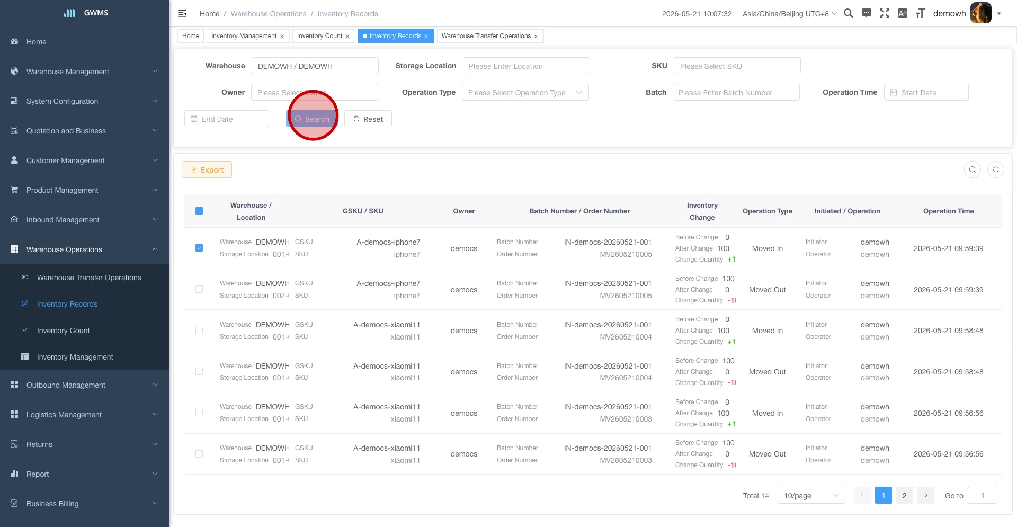Viewport: 1017px width, 527px height.
Task: Open the Owner select field
Action: [x=315, y=92]
